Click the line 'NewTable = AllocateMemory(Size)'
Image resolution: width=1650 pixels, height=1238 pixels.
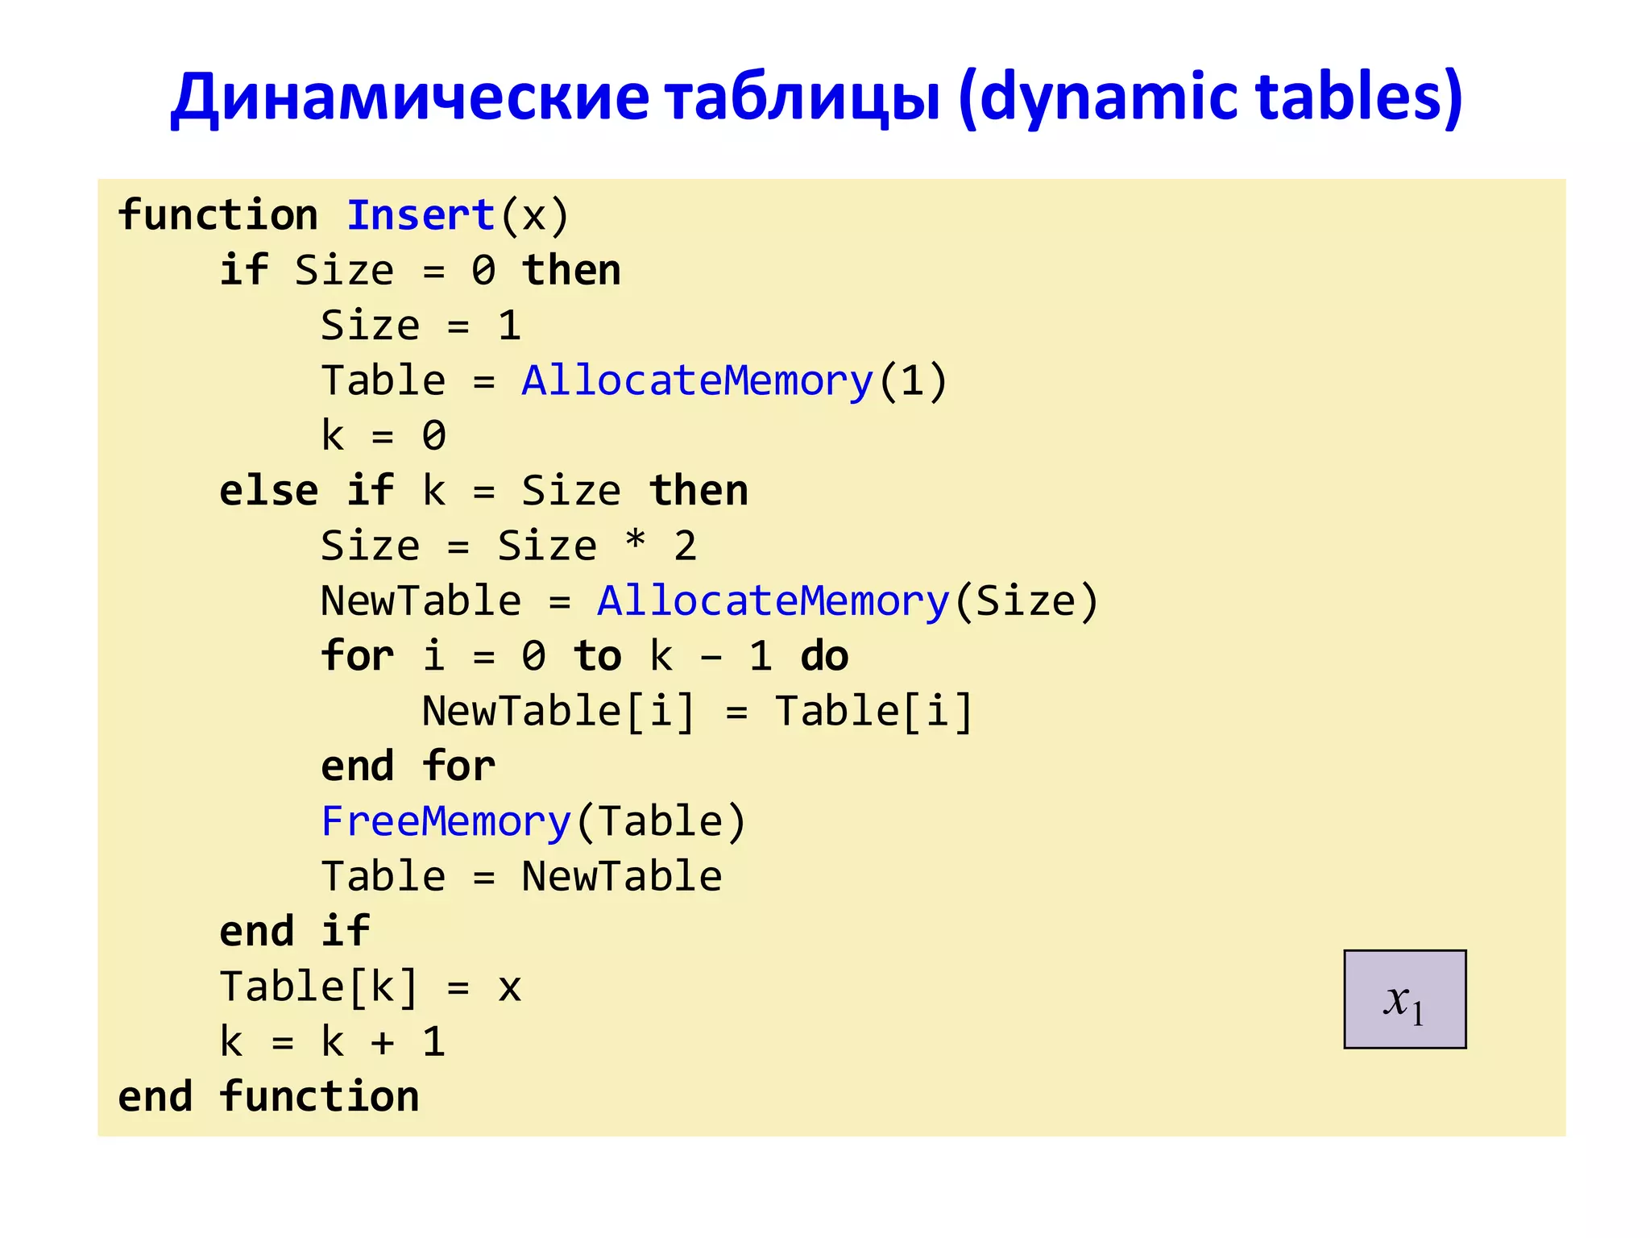pyautogui.click(x=710, y=602)
